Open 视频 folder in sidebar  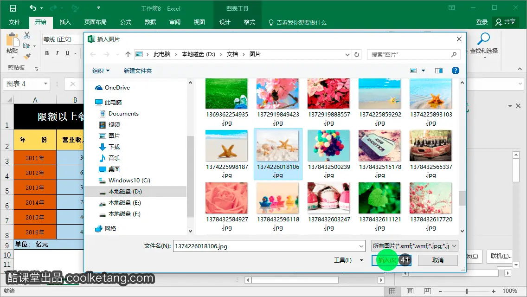click(x=109, y=125)
